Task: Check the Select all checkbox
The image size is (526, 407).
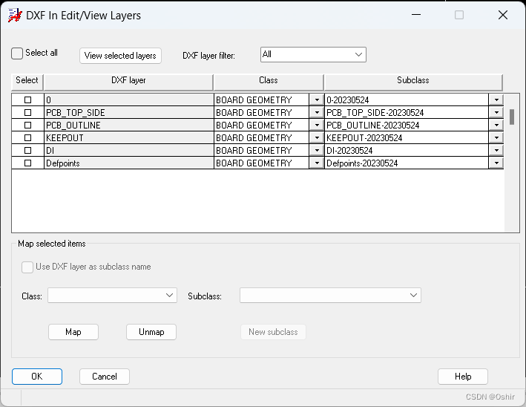Action: pyautogui.click(x=18, y=53)
